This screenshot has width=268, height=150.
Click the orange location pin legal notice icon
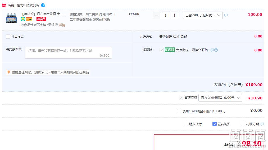9,72
